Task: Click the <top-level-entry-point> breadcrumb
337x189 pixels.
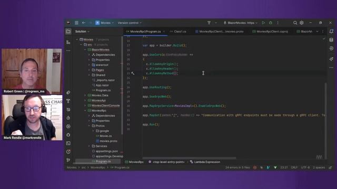Action: click(166, 162)
